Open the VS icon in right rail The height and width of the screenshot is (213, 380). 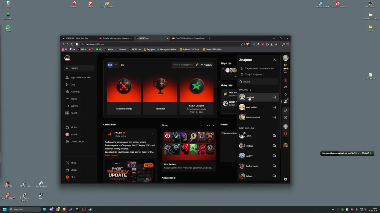point(286,87)
